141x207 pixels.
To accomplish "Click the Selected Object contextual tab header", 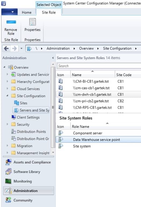I will [49, 5].
